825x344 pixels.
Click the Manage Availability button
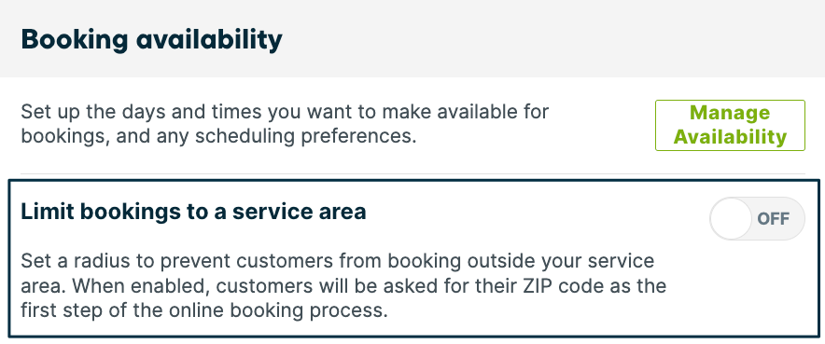tap(730, 125)
